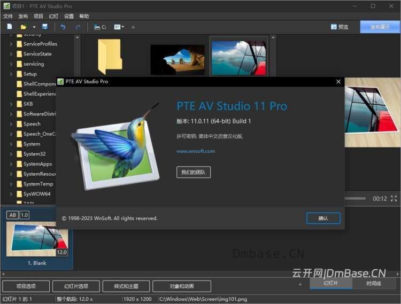
Task: Select the cave beach image thumbnail
Action: point(177,59)
